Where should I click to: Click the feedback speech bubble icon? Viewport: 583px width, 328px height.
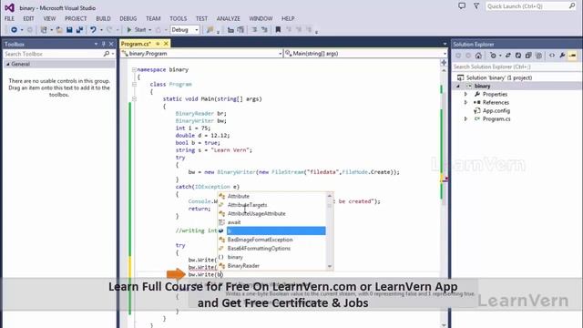tap(462, 6)
